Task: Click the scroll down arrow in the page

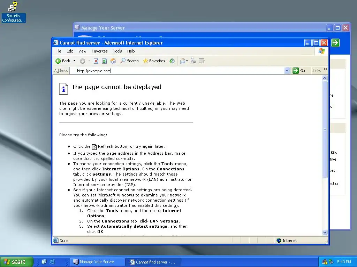Action: [325, 232]
